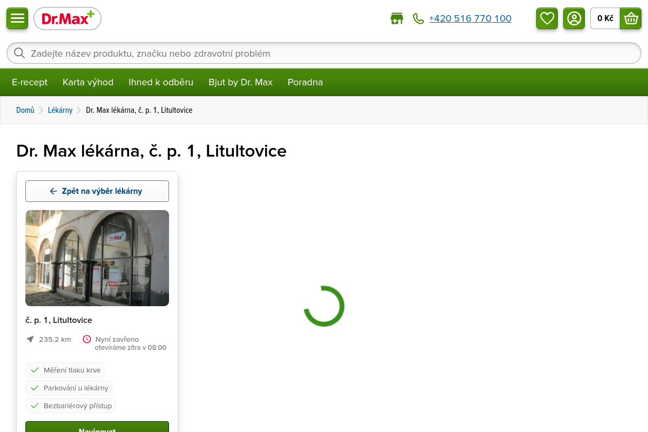Click the Parkování u lékárny tag

click(x=69, y=388)
